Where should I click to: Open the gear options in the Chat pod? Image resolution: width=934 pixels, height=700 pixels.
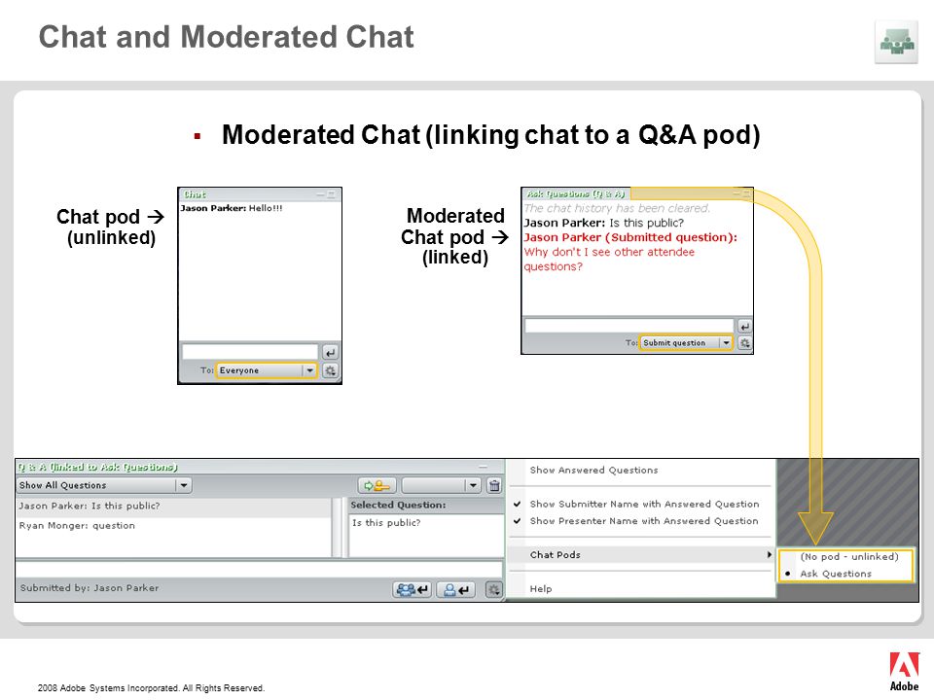click(x=330, y=370)
